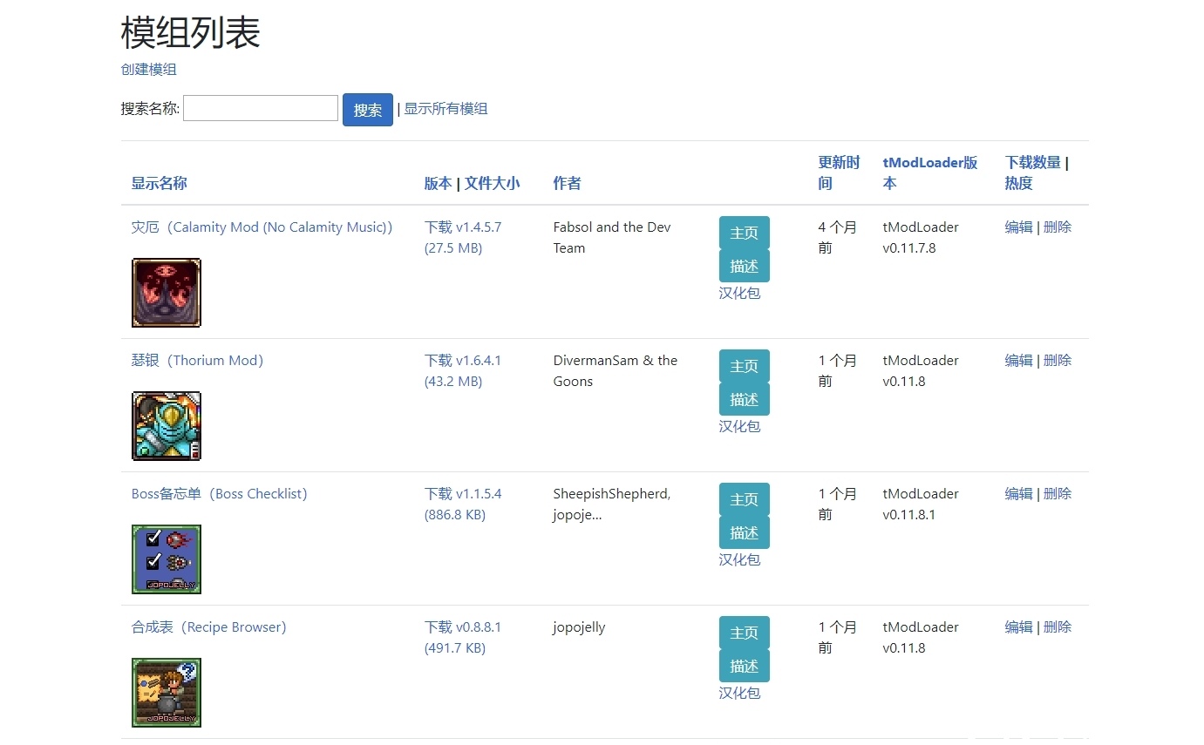1204x745 pixels.
Task: Sort by 下载数量 column header
Action: point(1032,162)
